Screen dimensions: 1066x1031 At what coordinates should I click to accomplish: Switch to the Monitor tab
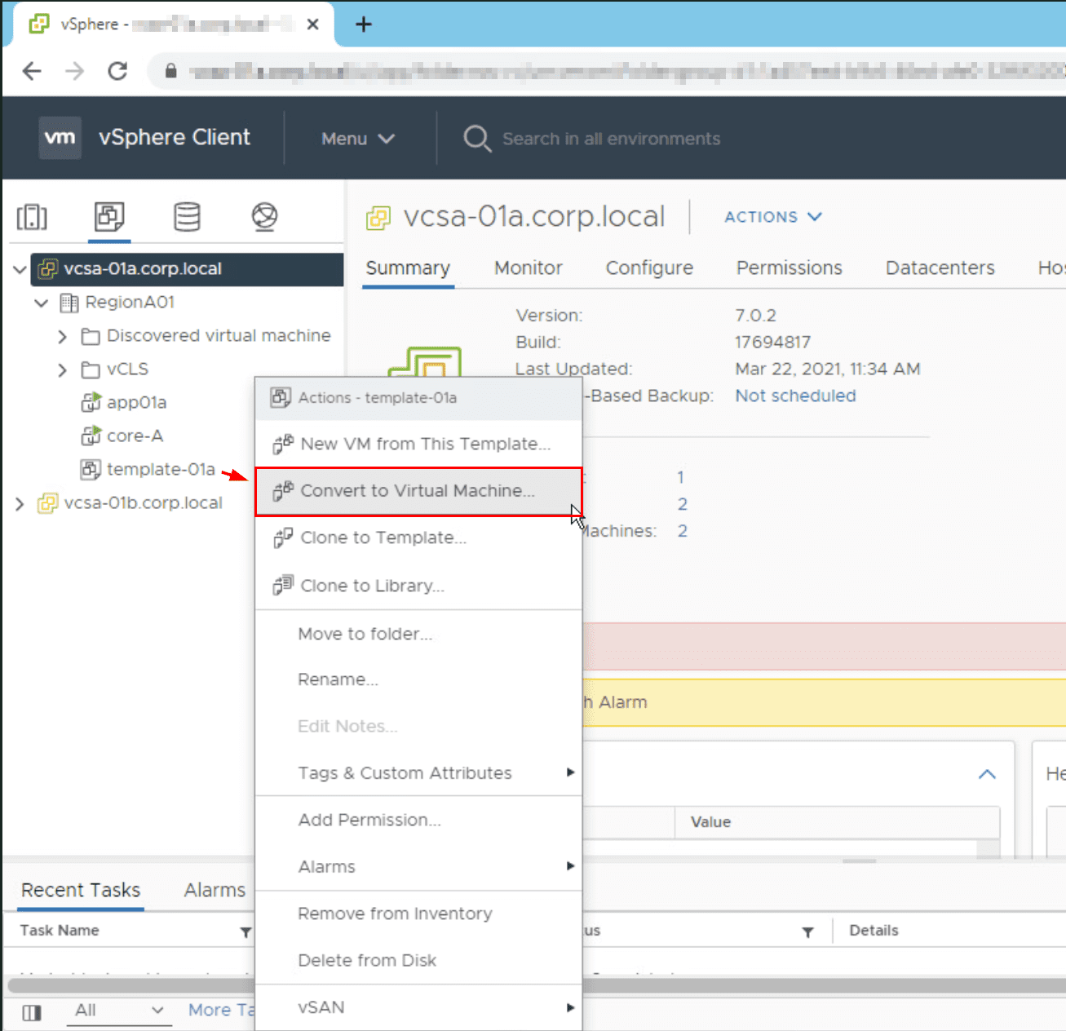point(529,268)
